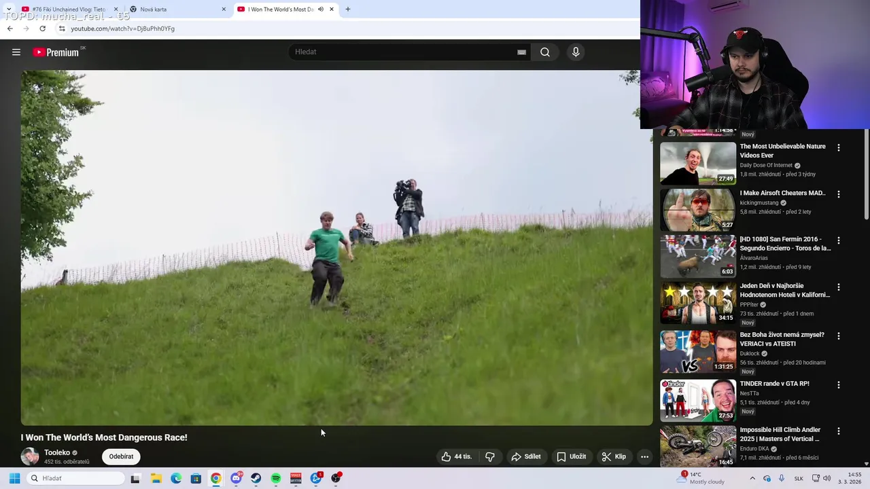Open options for Jeden Deň v Najhoršie video
Screen dimensions: 870x489
pyautogui.click(x=839, y=287)
